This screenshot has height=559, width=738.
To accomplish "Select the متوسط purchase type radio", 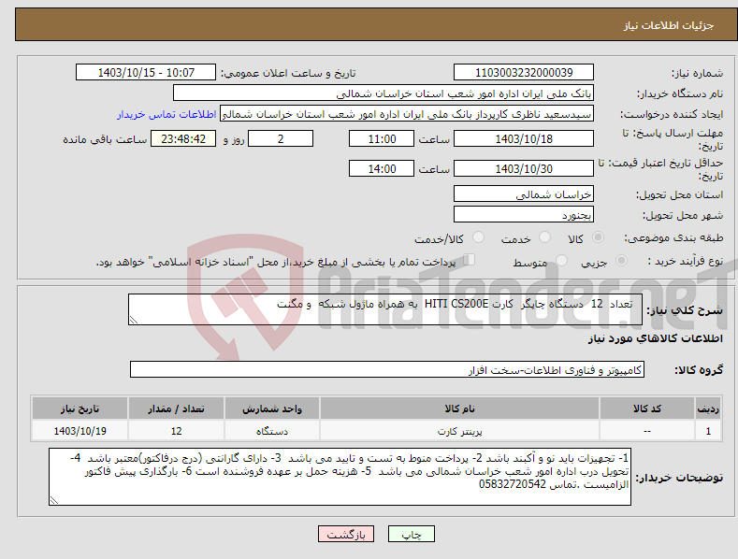I will tap(561, 260).
